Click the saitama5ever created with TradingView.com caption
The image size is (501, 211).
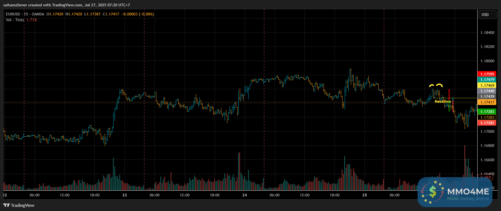pos(66,5)
